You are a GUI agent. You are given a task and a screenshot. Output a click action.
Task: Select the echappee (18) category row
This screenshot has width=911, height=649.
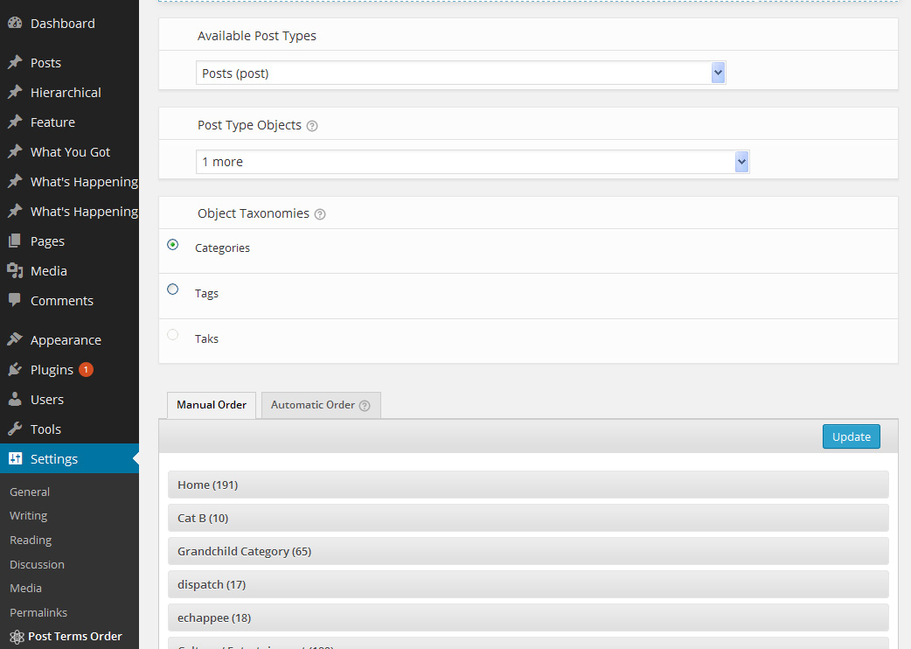528,617
